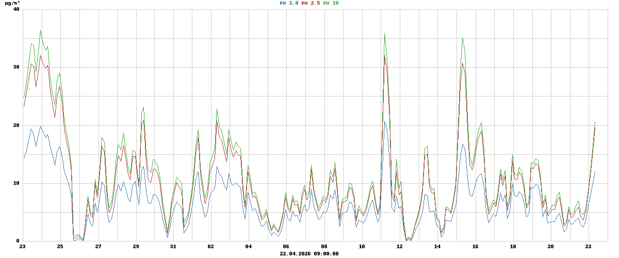Viewport: 619px width, 258px height.
Task: Select the 22.04.2026 09:00:00 timestamp text
Action: 309,253
